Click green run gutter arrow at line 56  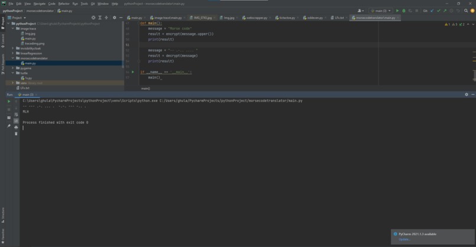[133, 72]
